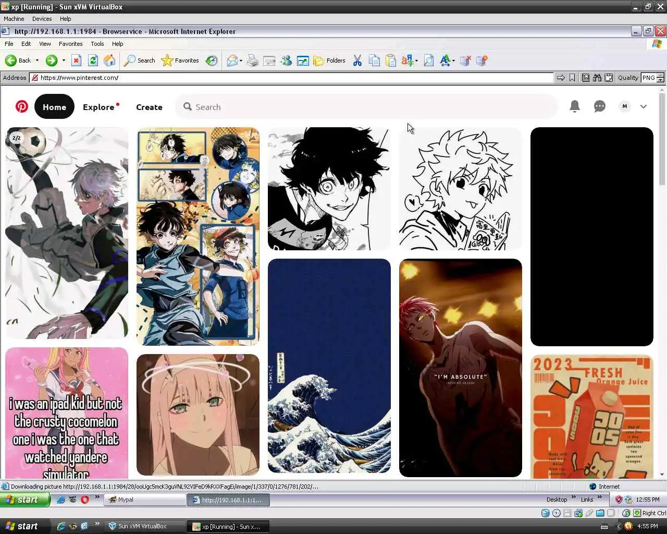Open the Favorites star pane
This screenshot has width=667, height=534.
pos(180,60)
